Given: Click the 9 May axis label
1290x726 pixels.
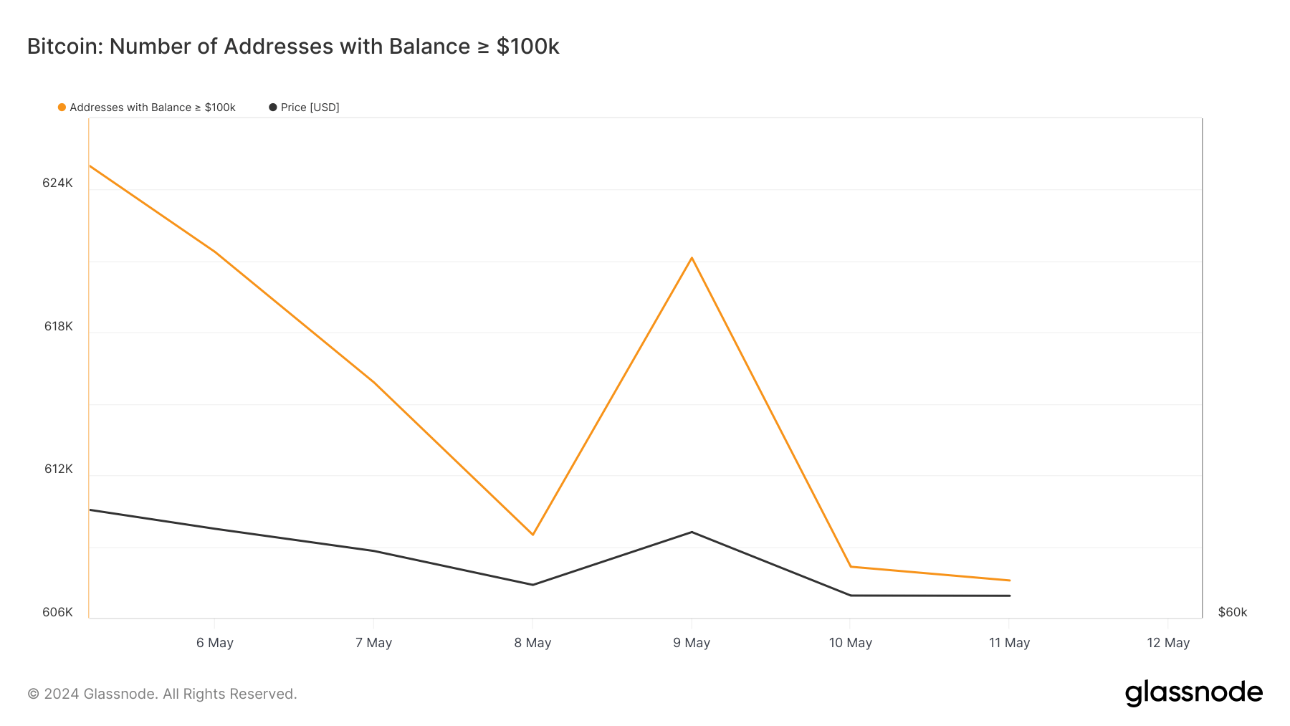Looking at the screenshot, I should coord(692,643).
